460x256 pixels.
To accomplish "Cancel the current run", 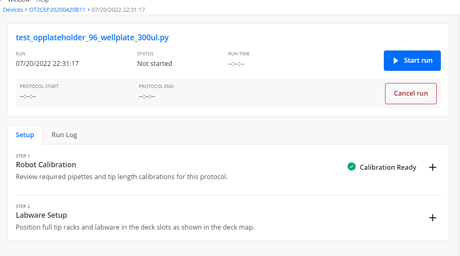I will click(x=411, y=93).
